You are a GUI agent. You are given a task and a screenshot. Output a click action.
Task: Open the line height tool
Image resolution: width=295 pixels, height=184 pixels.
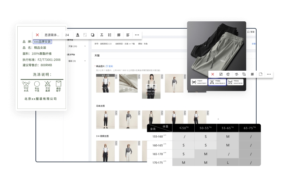110,35
